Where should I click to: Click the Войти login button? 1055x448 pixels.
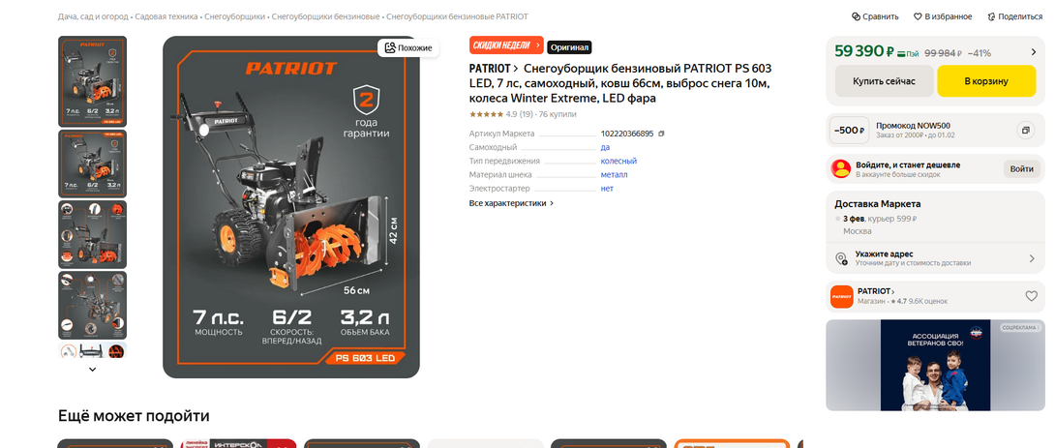1021,168
